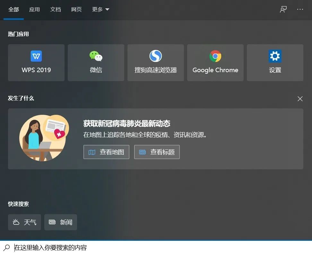The height and width of the screenshot is (253, 312).
Task: Click the 查看标题 button
Action: coord(157,152)
